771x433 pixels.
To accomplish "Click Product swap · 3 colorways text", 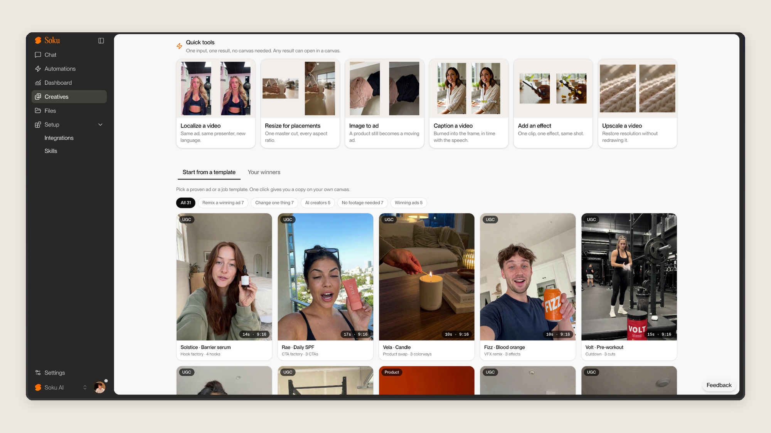I will (407, 354).
